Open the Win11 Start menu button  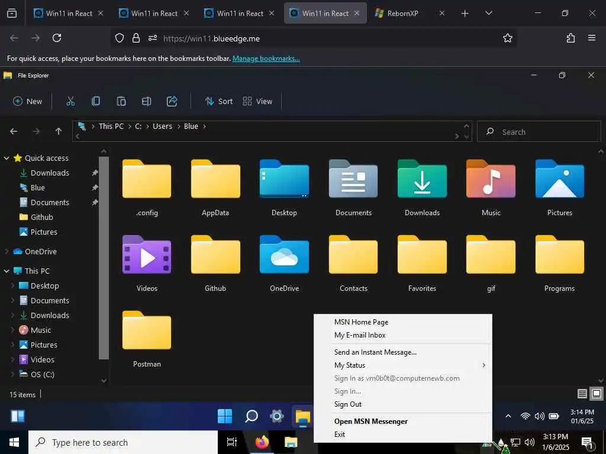pyautogui.click(x=224, y=416)
